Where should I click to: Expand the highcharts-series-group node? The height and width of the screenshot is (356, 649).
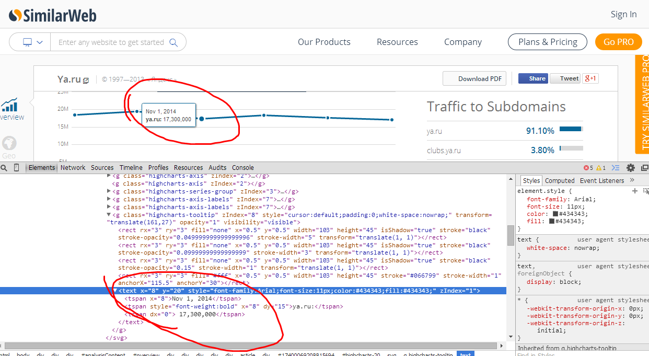[x=109, y=191]
